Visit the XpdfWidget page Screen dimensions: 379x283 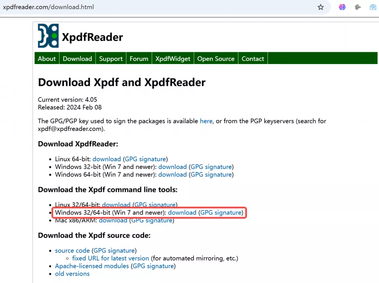tap(172, 58)
